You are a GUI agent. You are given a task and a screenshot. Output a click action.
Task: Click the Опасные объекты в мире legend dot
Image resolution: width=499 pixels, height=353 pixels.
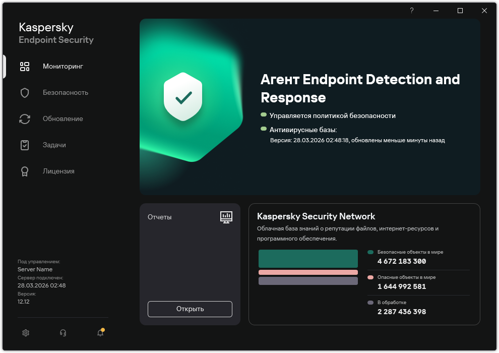pos(370,277)
